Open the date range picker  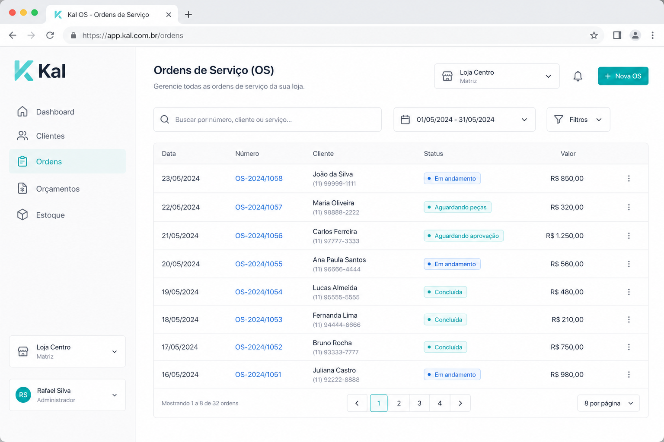464,120
